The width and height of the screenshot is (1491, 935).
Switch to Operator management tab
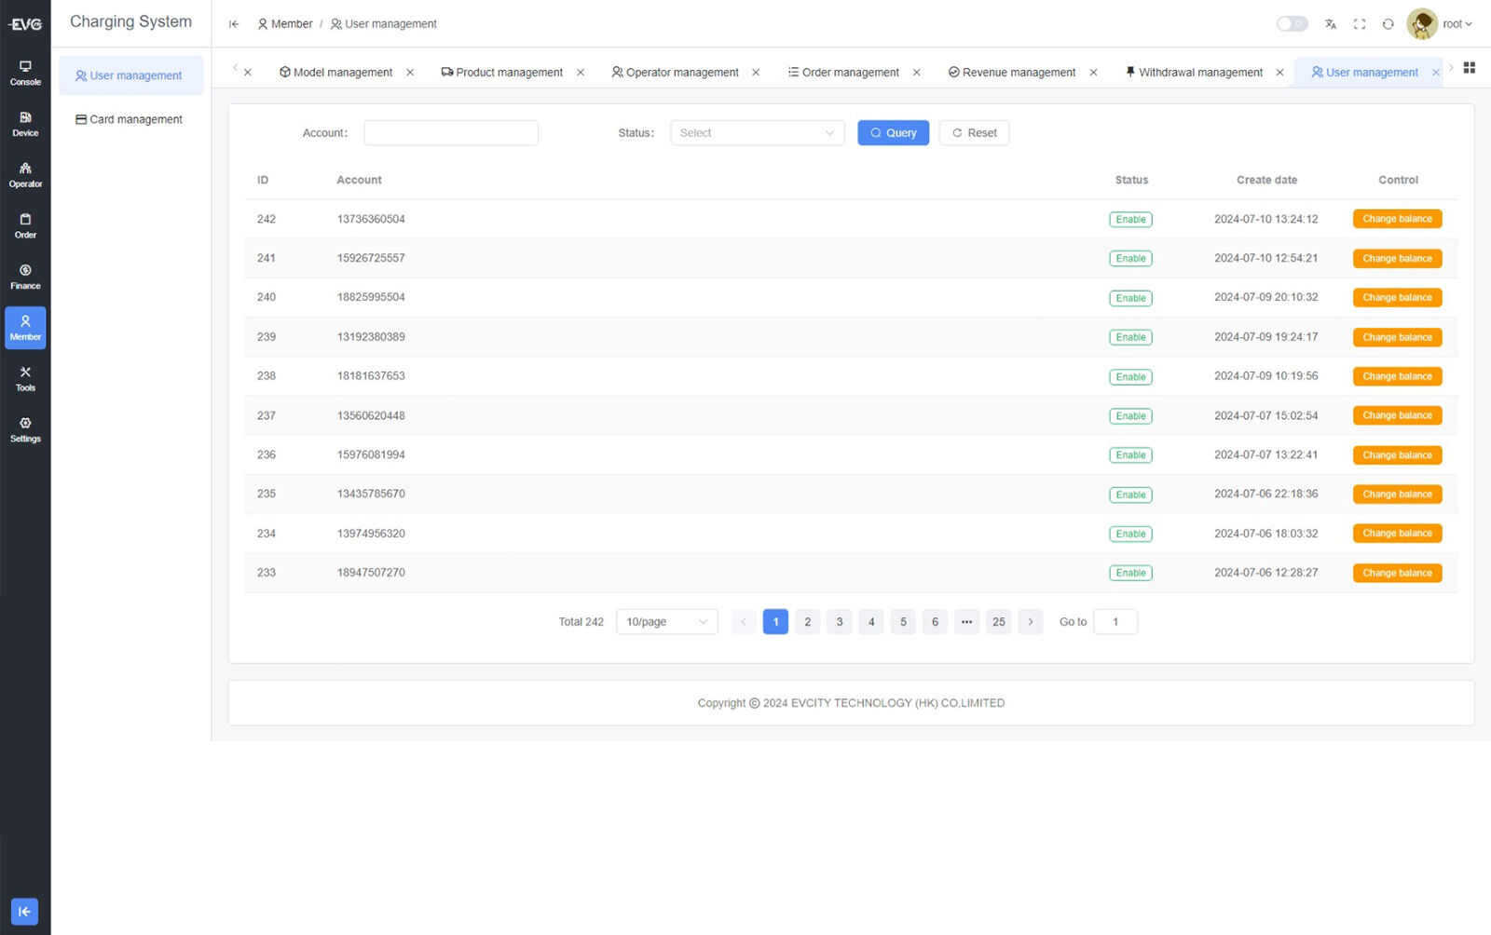675,73
